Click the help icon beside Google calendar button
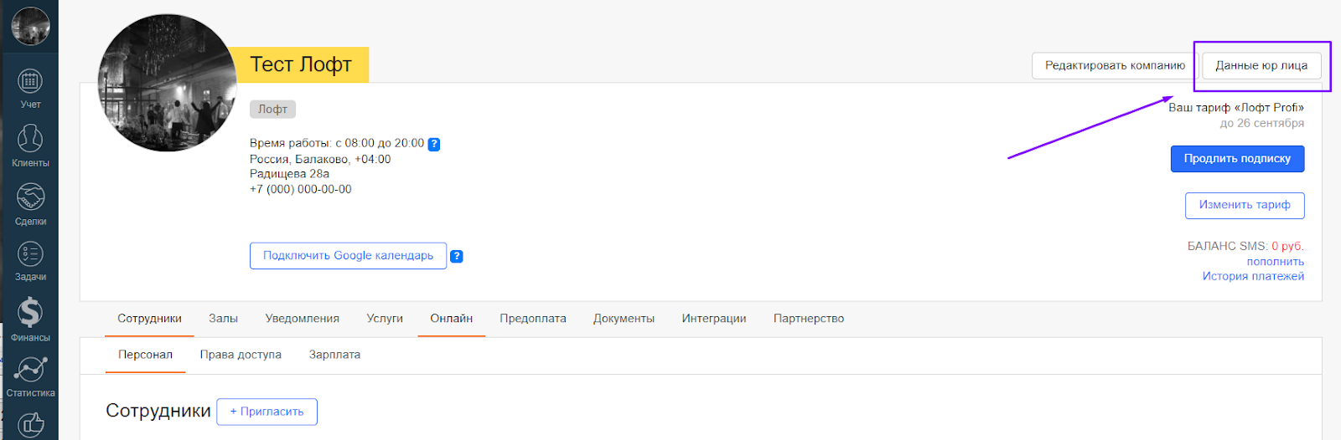Image resolution: width=1341 pixels, height=440 pixels. coord(457,256)
